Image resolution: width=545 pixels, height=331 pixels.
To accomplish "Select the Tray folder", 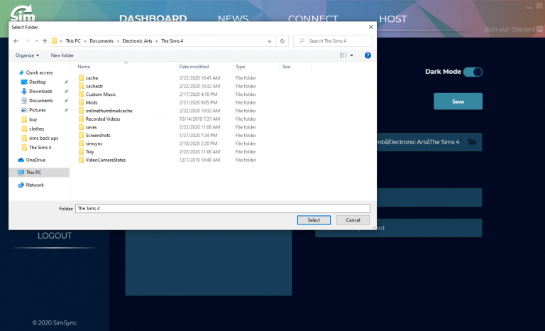I will click(x=89, y=152).
